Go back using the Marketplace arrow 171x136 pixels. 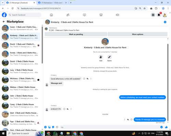[x=4, y=21]
